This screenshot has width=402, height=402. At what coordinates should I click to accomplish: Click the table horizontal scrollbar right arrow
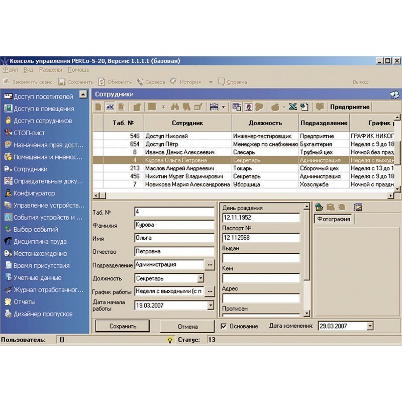pos(391,195)
